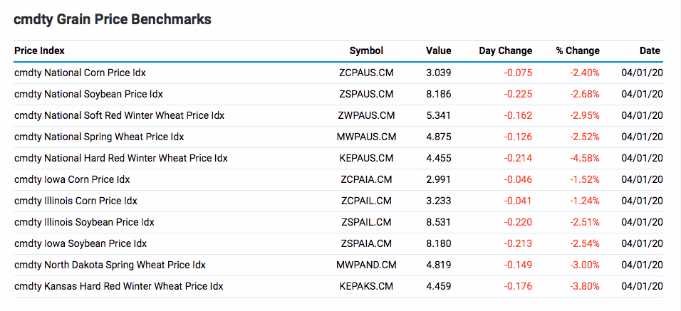Click the Symbol column header

click(367, 51)
